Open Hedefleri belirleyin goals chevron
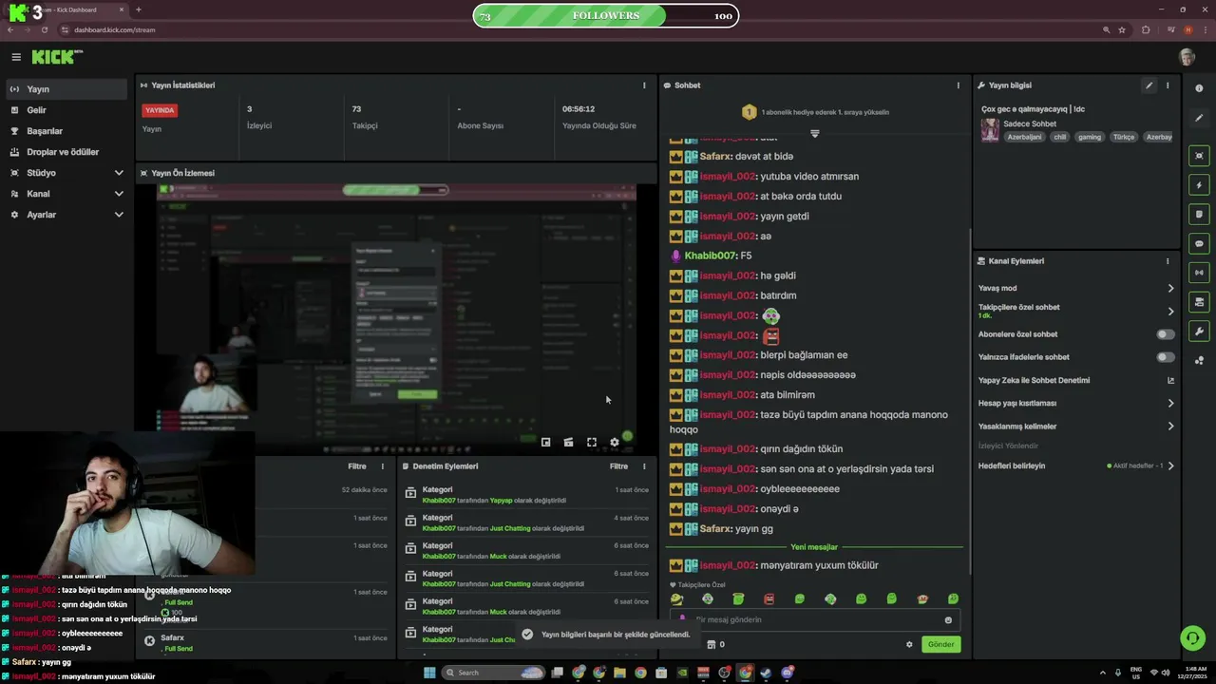Viewport: 1216px width, 684px height. [x=1170, y=466]
